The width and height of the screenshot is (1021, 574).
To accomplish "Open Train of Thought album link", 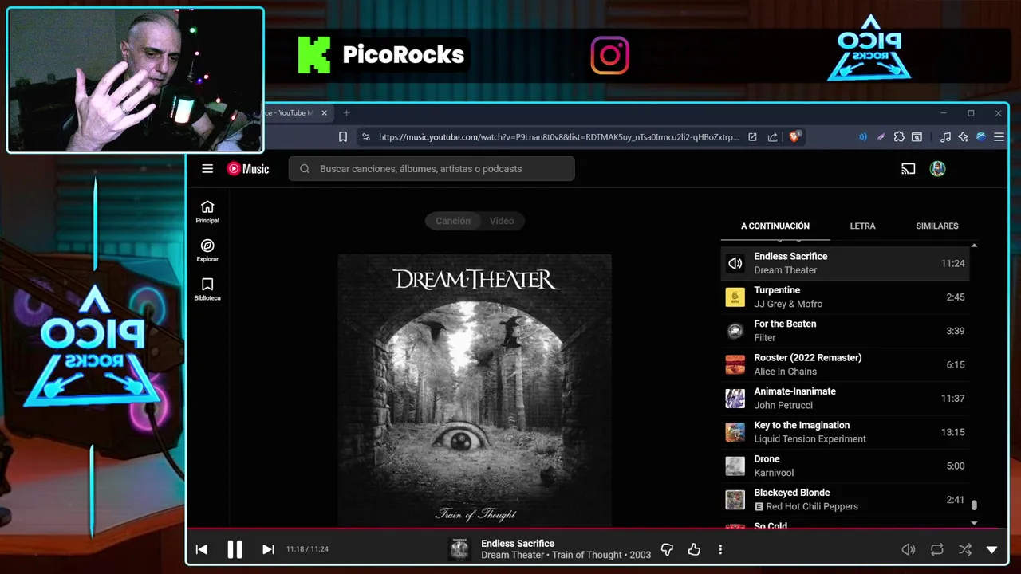I will click(587, 556).
